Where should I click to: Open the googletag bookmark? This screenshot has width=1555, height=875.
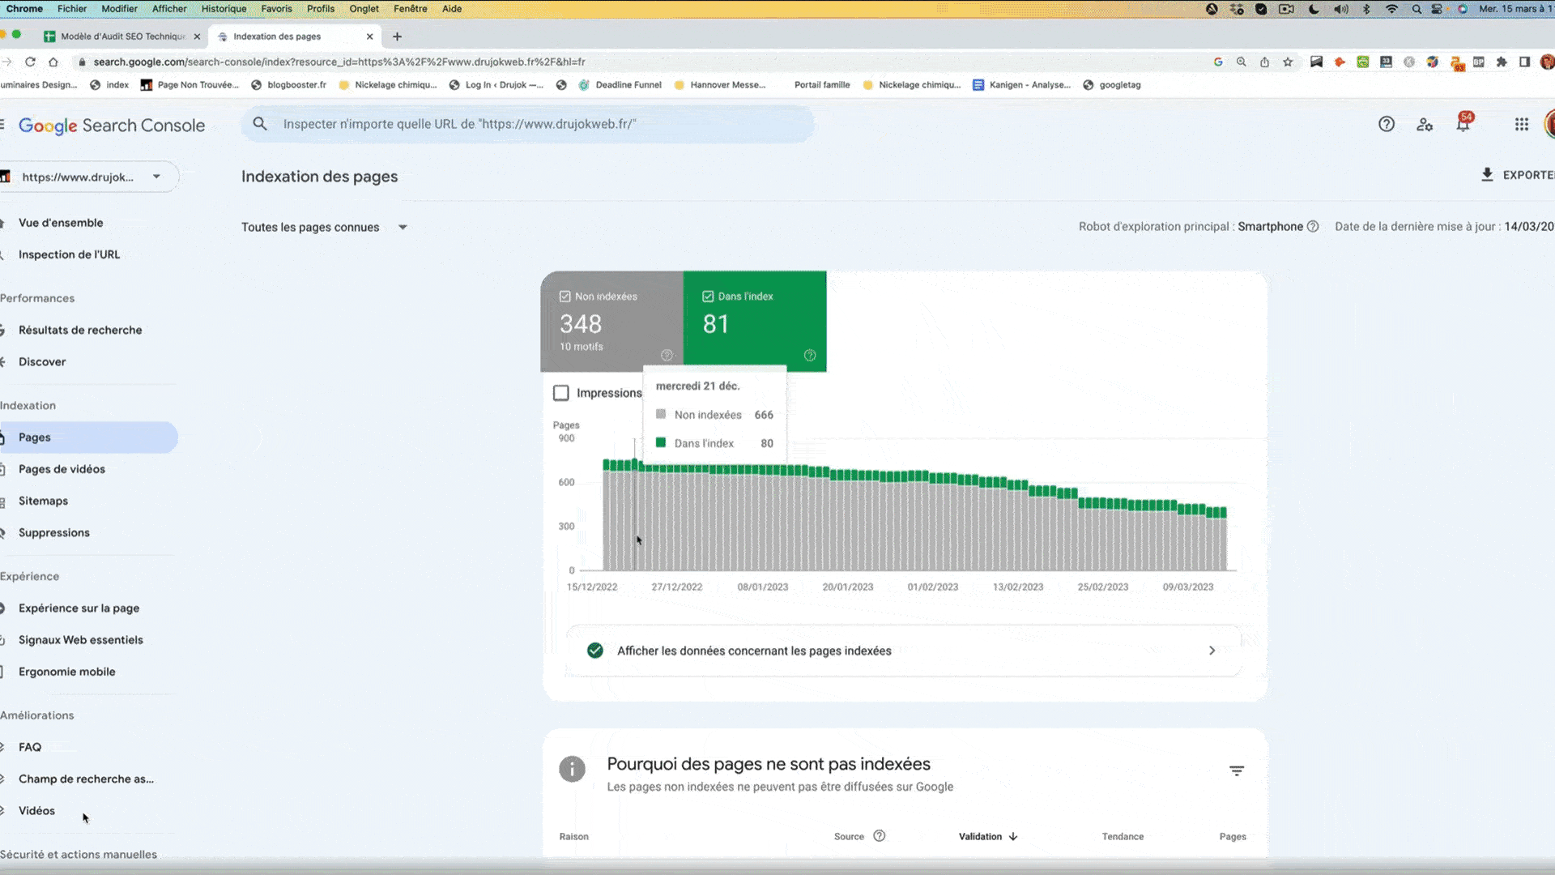pyautogui.click(x=1112, y=85)
